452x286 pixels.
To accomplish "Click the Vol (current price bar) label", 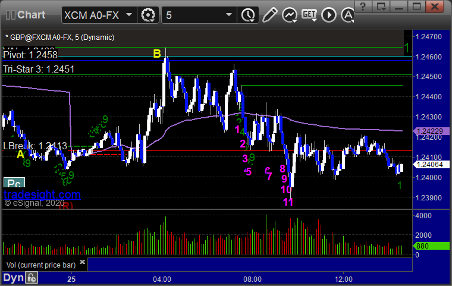I will (41, 265).
